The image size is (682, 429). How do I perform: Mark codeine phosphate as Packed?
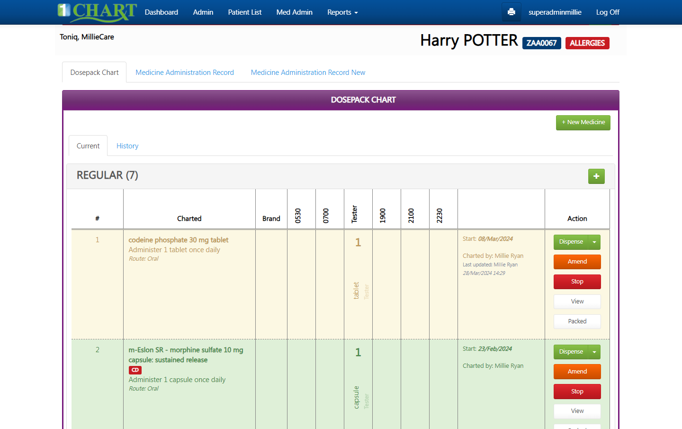[577, 321]
